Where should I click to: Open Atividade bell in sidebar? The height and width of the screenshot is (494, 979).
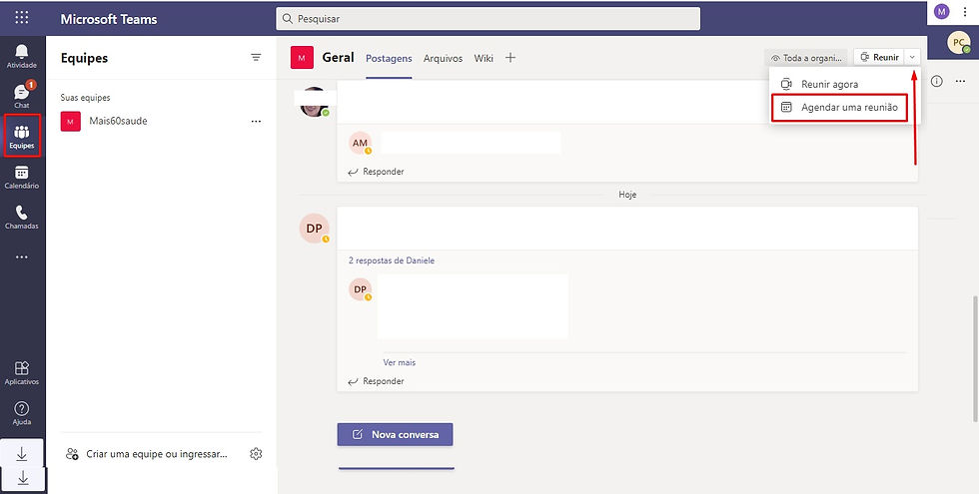pyautogui.click(x=22, y=56)
